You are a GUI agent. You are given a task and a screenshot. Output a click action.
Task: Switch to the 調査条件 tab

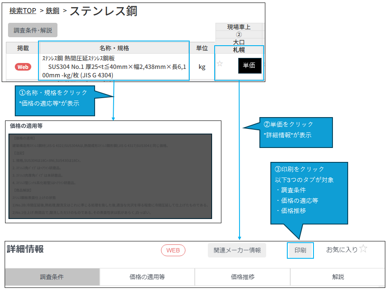point(52,277)
